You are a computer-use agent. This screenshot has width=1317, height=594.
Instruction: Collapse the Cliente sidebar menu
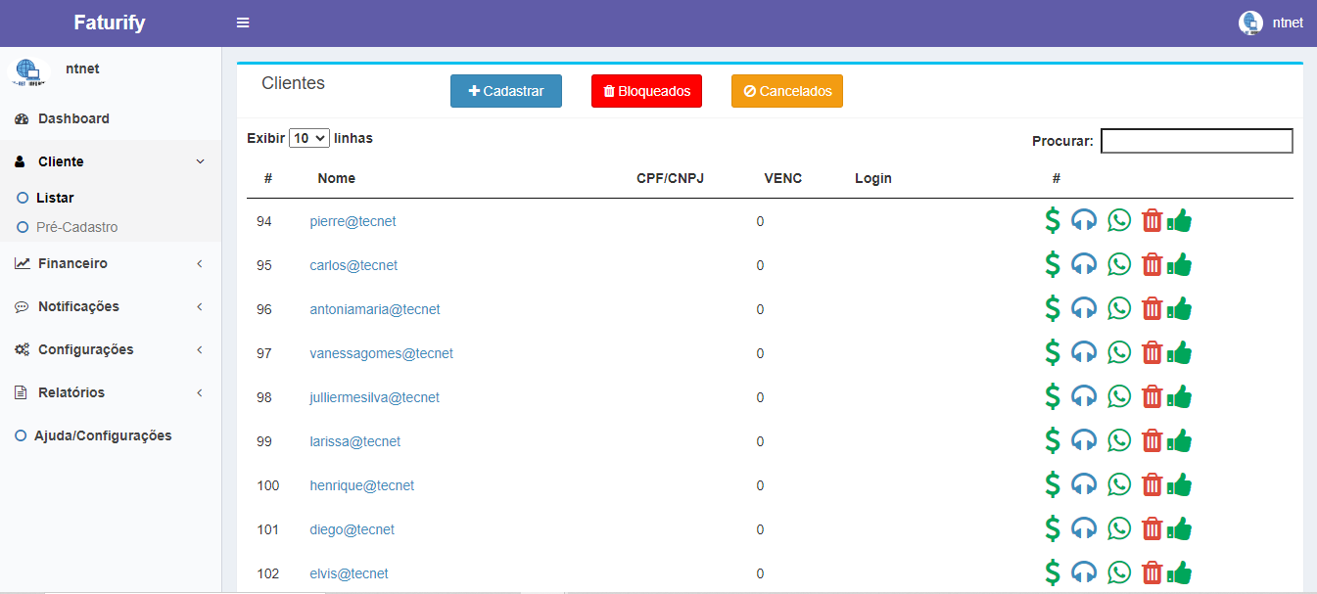(110, 161)
